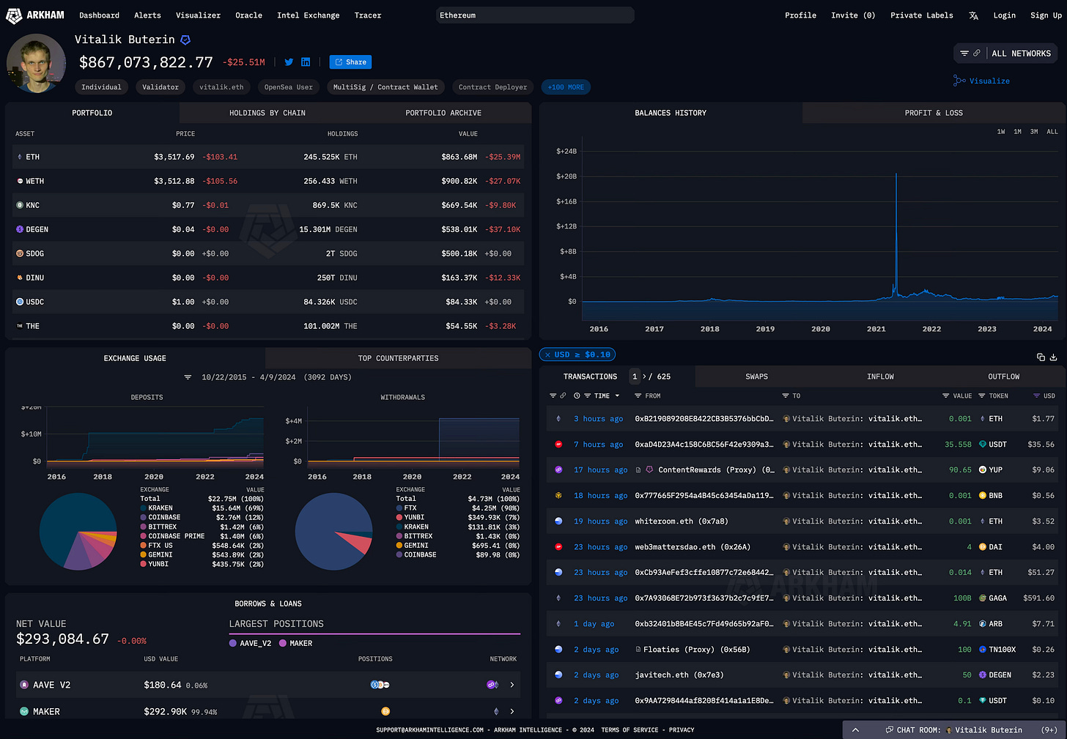Toggle AAVE_V2 legend in largest positions
The image size is (1067, 739).
[251, 643]
